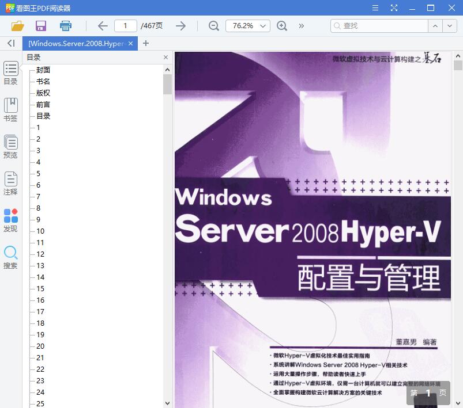The image size is (463, 408).
Task: Go to the next page
Action: click(180, 26)
